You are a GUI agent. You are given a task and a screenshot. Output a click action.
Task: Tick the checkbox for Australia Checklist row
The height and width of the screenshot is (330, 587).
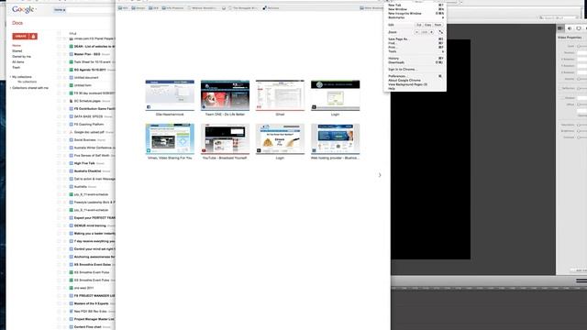[x=59, y=171]
